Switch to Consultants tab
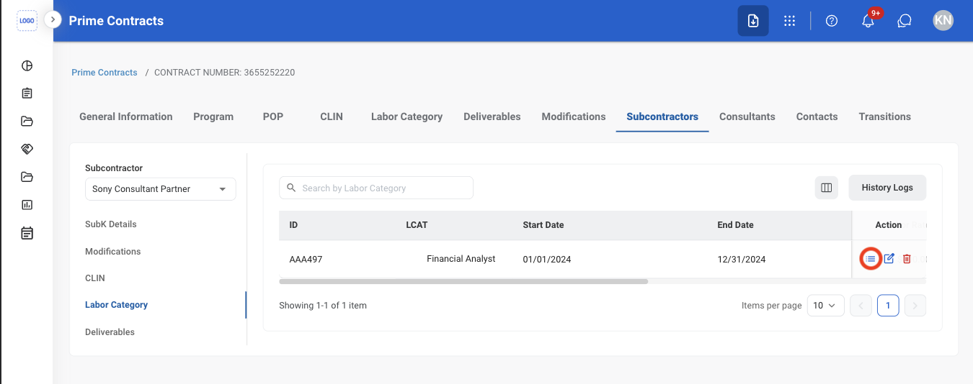The width and height of the screenshot is (973, 384). (x=747, y=116)
